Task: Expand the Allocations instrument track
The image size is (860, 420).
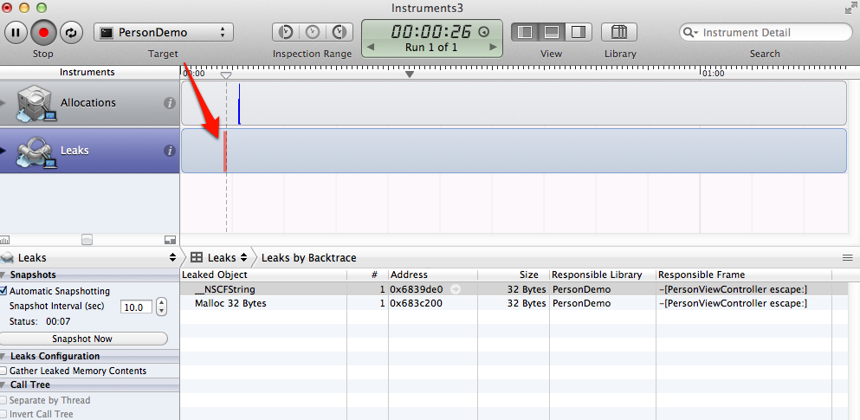Action: click(x=3, y=103)
